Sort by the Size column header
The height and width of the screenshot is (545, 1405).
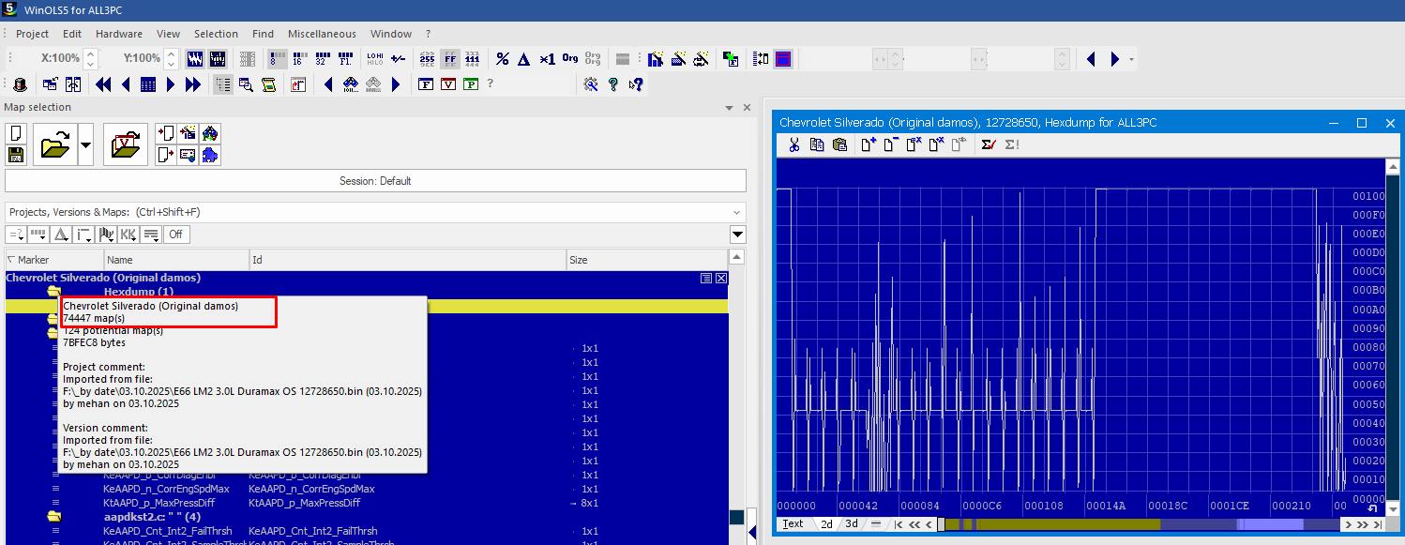(x=646, y=260)
